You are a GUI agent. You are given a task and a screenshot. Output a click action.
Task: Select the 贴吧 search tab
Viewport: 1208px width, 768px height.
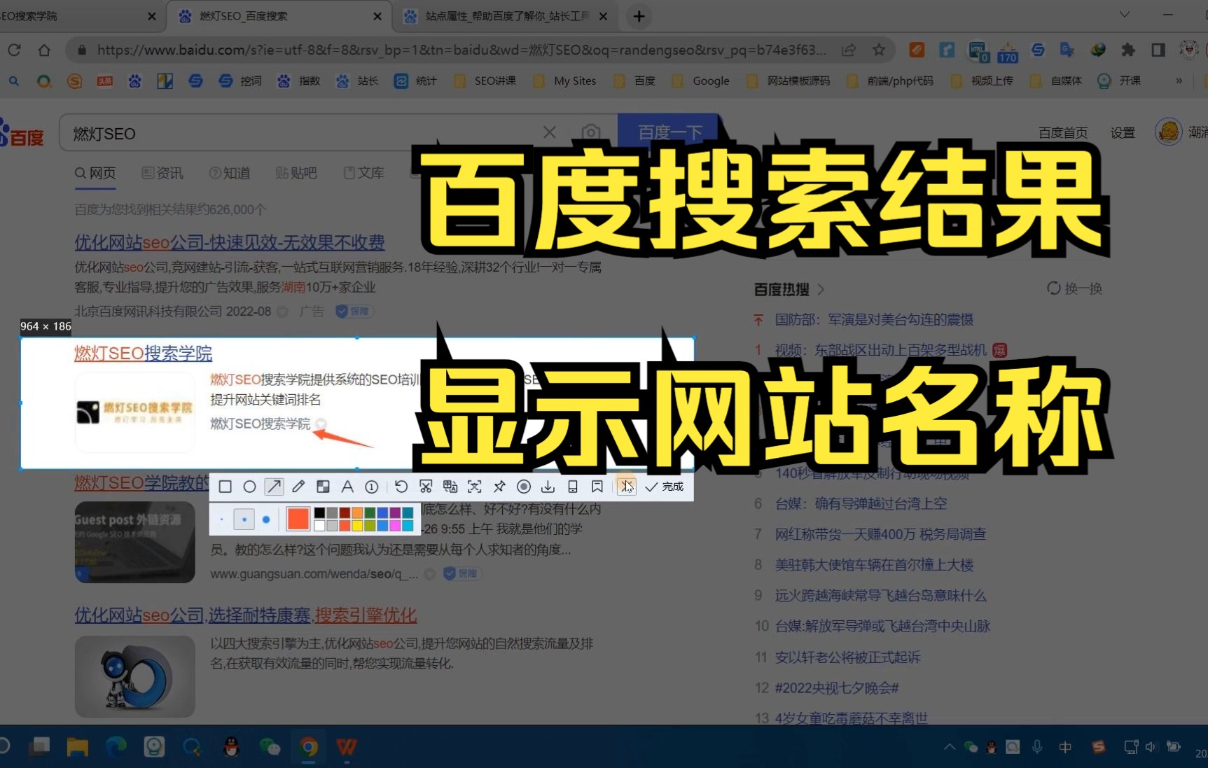click(x=296, y=173)
